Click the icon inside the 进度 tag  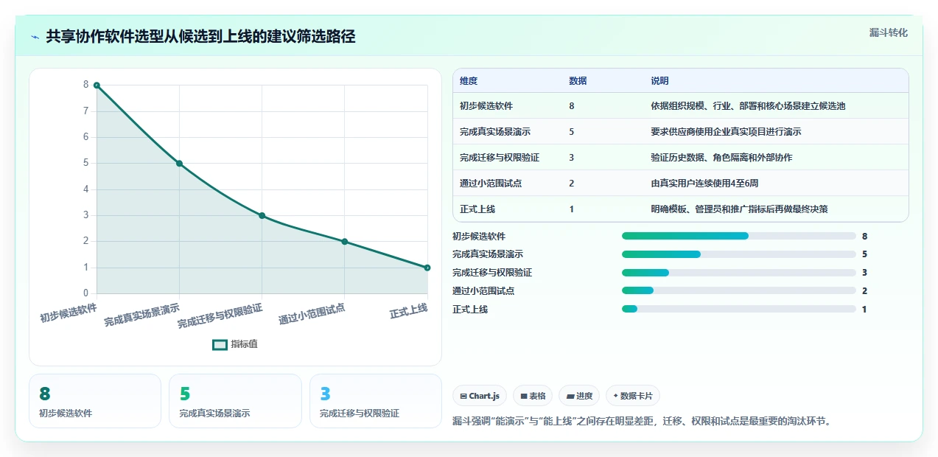pyautogui.click(x=570, y=397)
